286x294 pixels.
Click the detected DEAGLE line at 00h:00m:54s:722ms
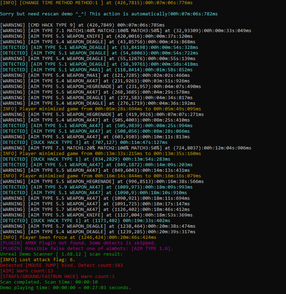tap(99, 53)
